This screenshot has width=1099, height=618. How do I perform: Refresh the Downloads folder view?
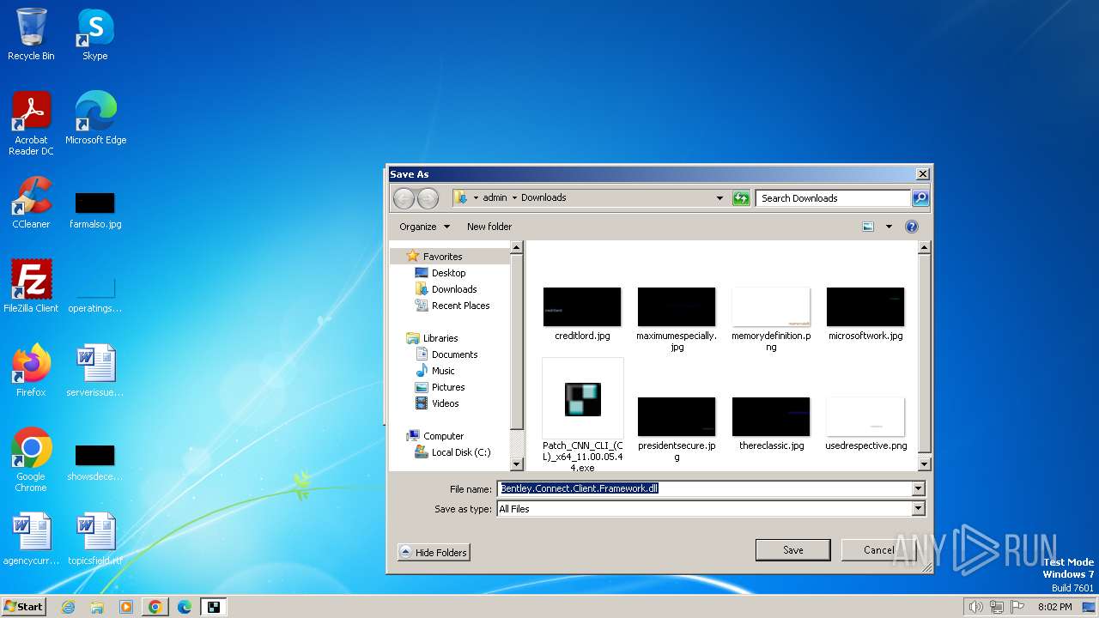pyautogui.click(x=741, y=198)
